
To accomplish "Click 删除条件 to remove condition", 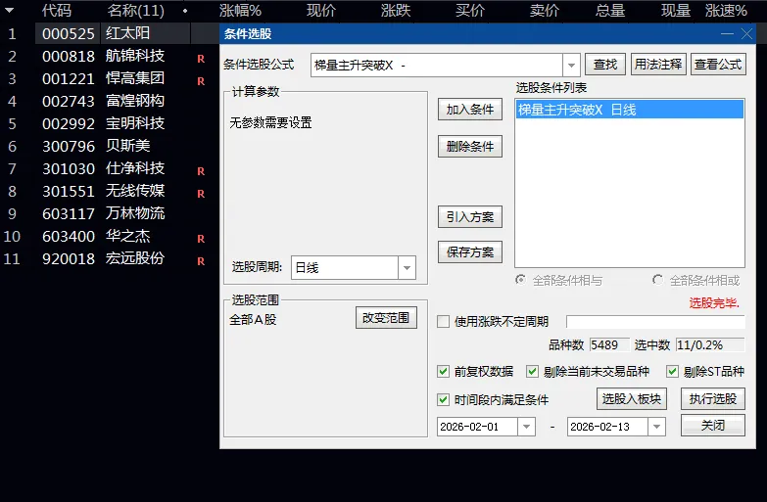I will point(470,146).
